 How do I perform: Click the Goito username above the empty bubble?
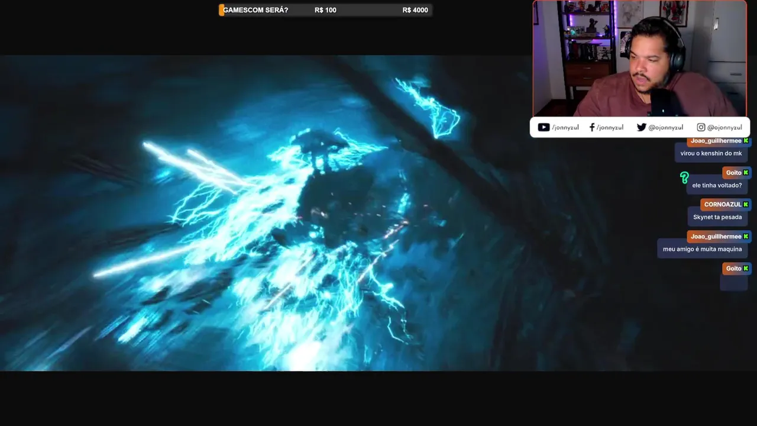(733, 269)
